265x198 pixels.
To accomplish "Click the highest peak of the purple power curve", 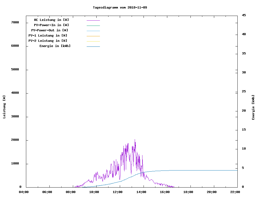I will tap(135, 139).
